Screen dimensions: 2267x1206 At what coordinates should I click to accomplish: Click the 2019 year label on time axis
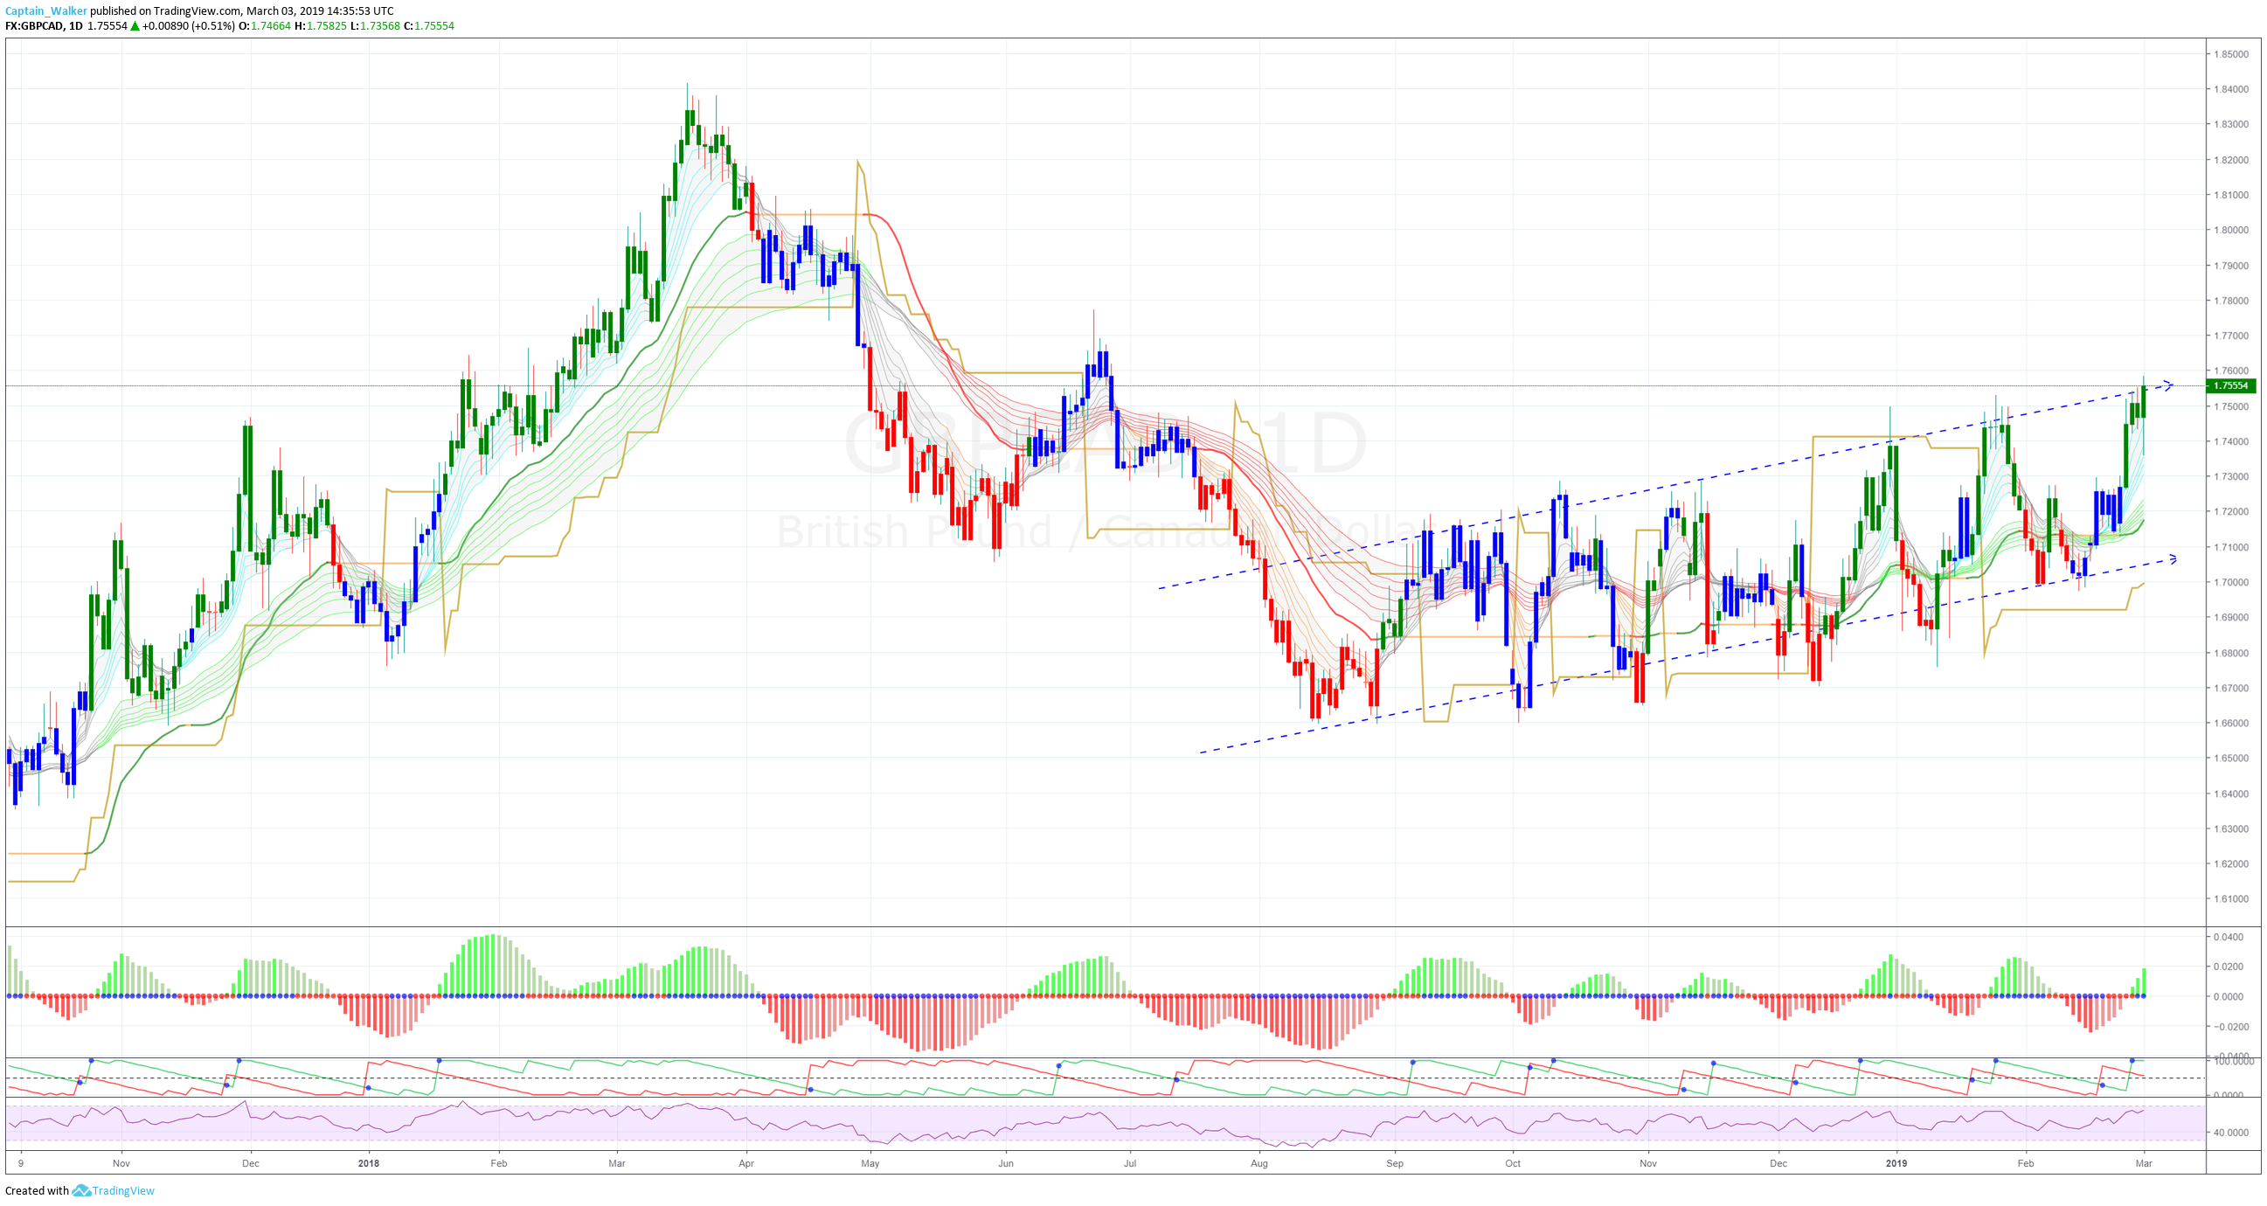coord(1896,1164)
